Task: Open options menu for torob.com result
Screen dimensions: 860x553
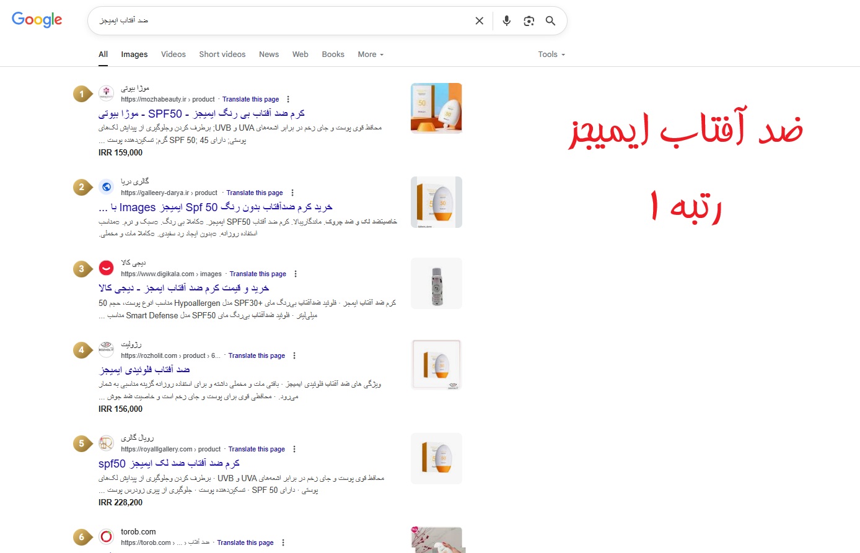Action: tap(283, 542)
